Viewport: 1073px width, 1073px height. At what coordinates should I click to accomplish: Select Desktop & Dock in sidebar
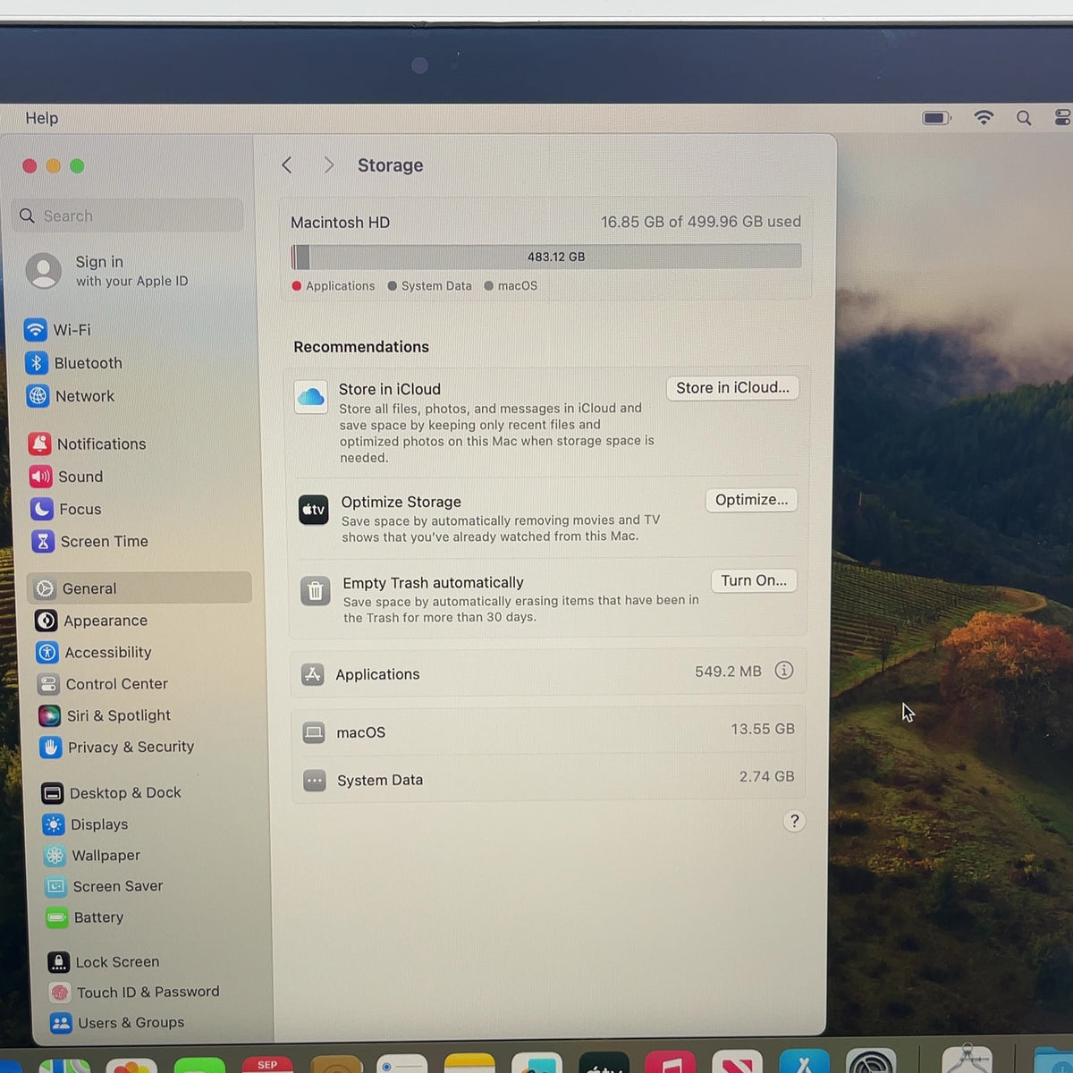pyautogui.click(x=112, y=793)
